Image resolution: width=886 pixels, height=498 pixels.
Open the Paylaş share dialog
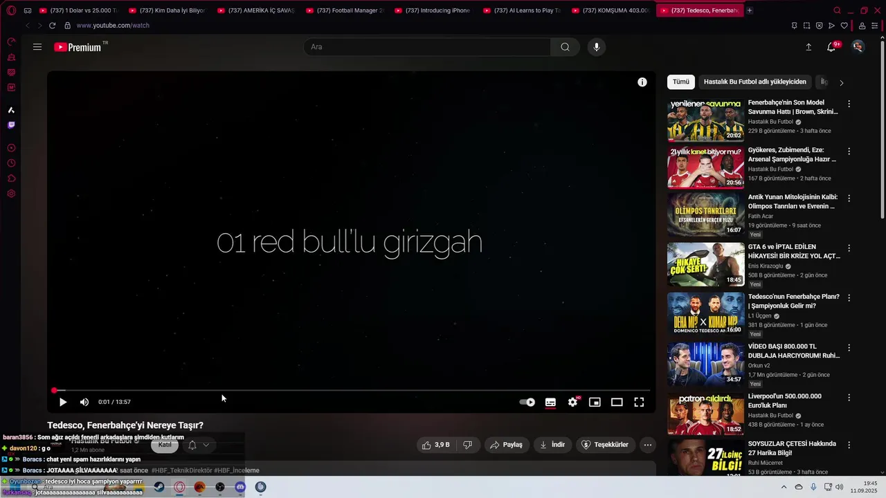coord(506,445)
